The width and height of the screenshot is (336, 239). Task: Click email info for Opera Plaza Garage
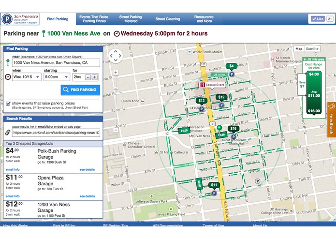pos(13,196)
